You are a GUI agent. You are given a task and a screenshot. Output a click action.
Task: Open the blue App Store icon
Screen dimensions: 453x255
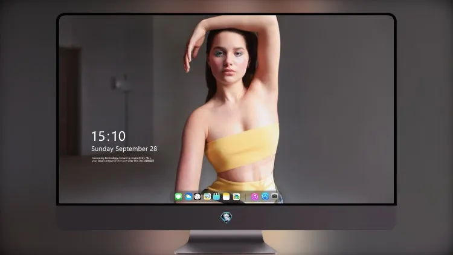[265, 196]
